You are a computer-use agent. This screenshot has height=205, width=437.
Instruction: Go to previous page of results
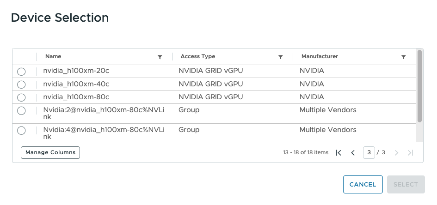tap(353, 153)
